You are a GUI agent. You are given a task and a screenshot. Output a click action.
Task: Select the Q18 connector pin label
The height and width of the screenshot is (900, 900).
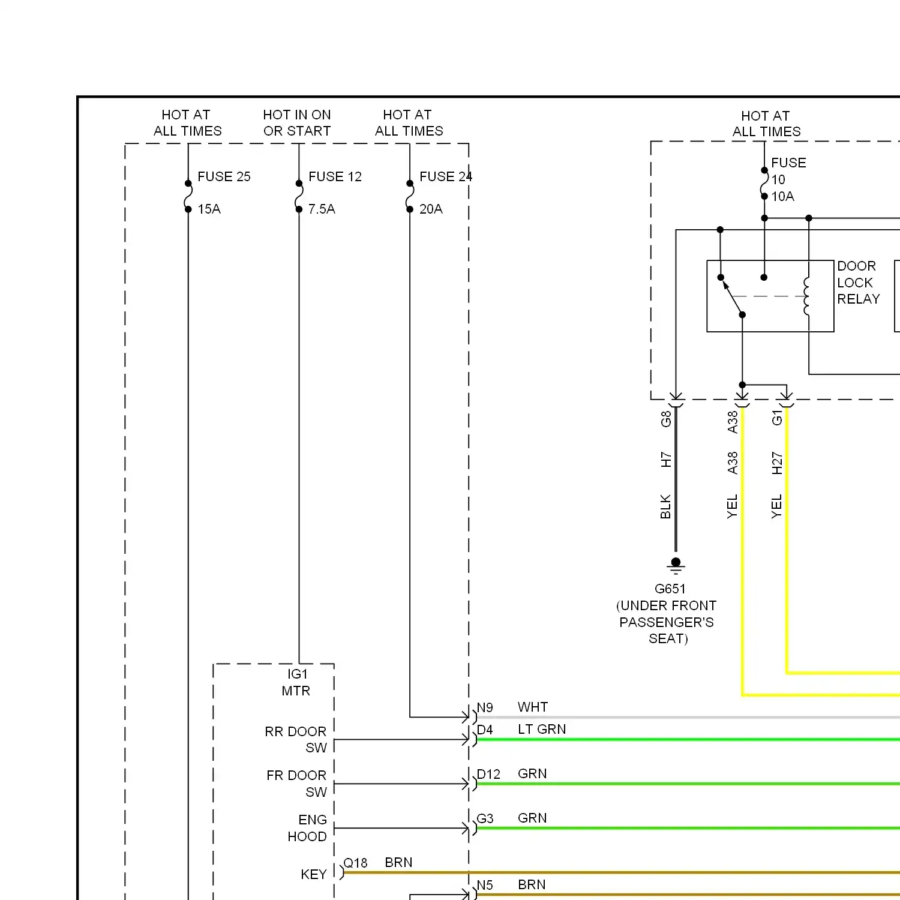point(355,863)
